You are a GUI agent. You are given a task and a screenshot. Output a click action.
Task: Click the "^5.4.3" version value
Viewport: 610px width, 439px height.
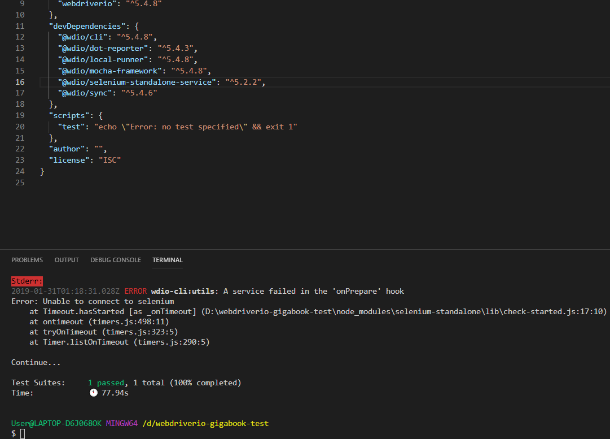(175, 48)
